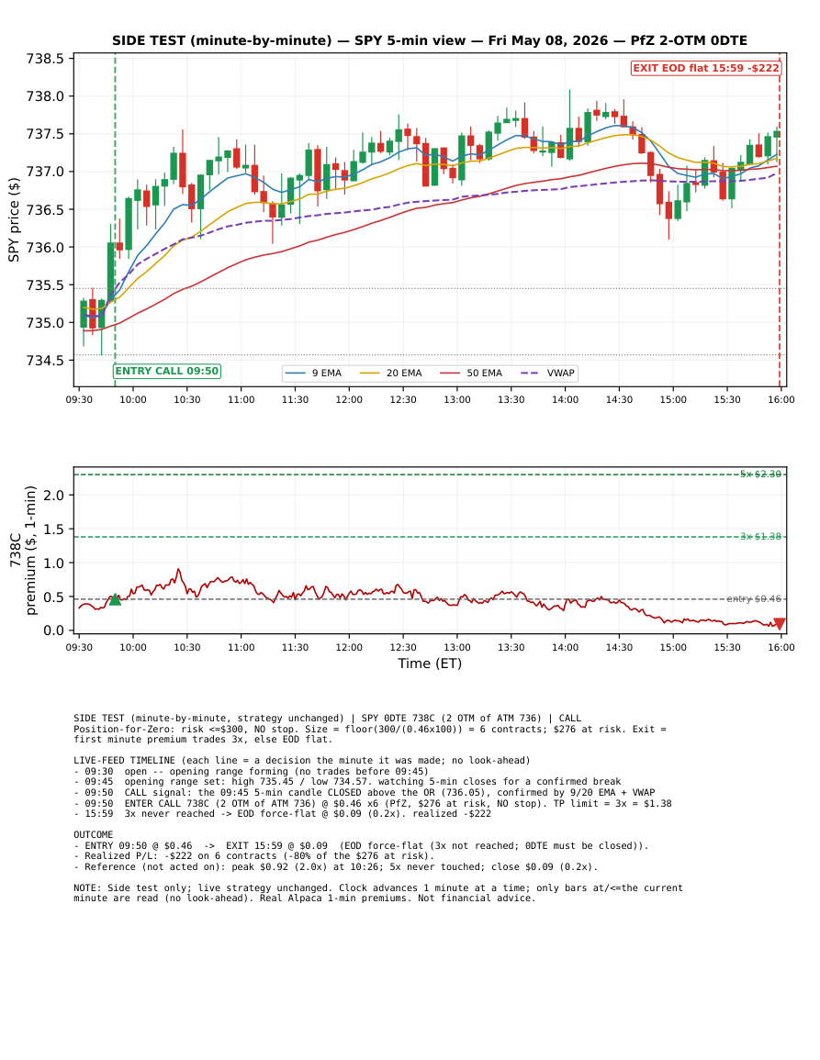
Task: Click the '09:45 opening range set' timeline line
Action: point(347,782)
